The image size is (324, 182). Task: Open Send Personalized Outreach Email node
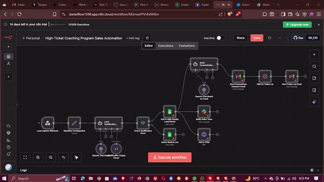(x=238, y=77)
